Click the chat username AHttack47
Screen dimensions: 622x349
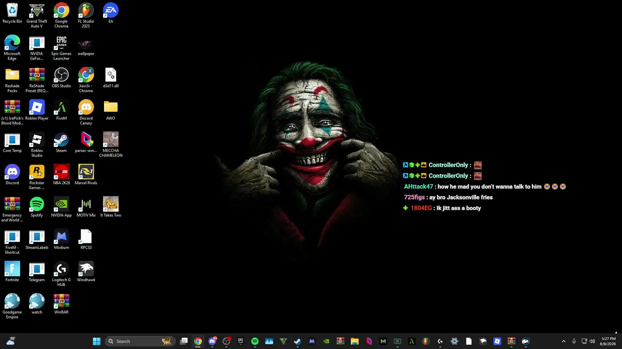point(418,187)
